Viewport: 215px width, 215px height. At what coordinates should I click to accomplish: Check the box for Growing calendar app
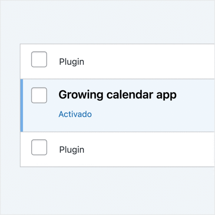(39, 95)
